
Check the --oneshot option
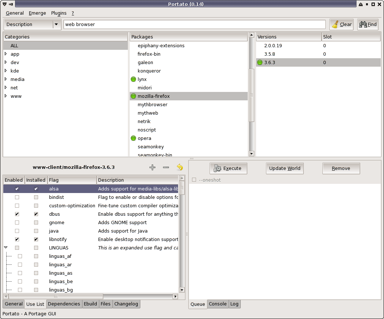tap(194, 180)
